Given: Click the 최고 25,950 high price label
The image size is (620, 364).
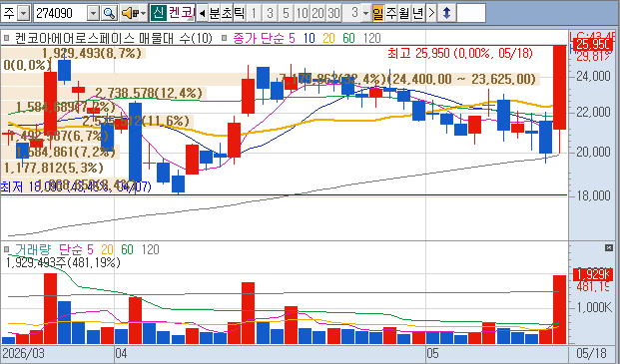Looking at the screenshot, I should [x=460, y=53].
